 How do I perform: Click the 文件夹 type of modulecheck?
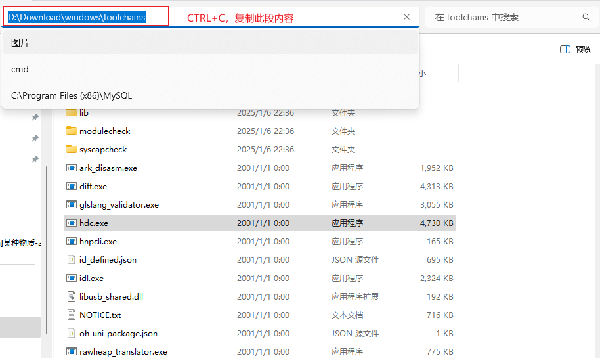coord(343,131)
